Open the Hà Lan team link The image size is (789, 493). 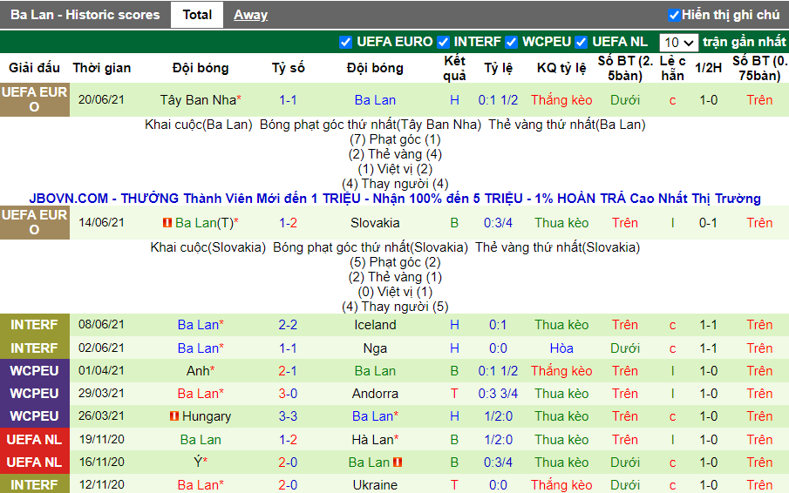(x=372, y=440)
